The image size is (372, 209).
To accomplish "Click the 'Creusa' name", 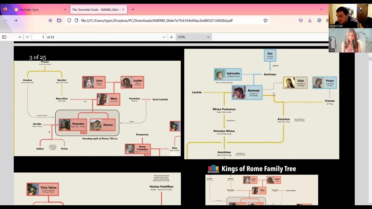I will coord(330,101).
